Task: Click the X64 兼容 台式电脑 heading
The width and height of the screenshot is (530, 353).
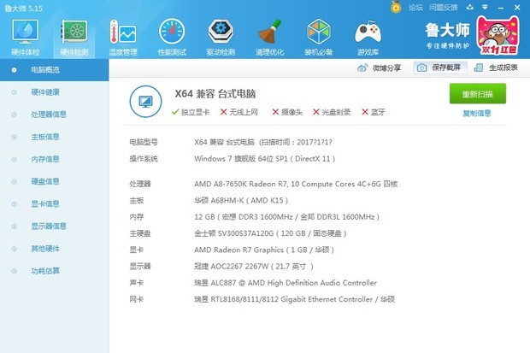Action: (x=215, y=94)
